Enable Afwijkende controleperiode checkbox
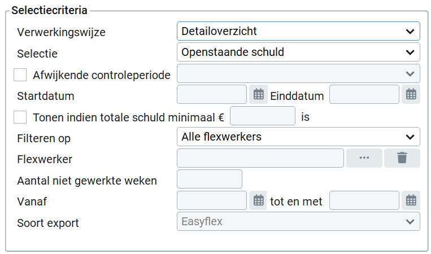Viewport: 431px width, 254px height. tap(20, 75)
